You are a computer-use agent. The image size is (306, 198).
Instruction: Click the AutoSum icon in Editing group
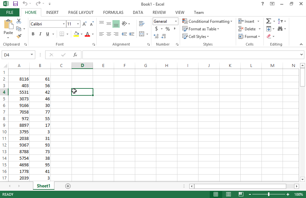click(x=268, y=20)
